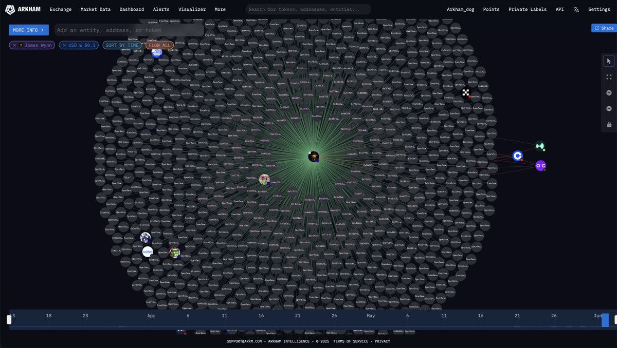Switch to the Visualizer page

[x=192, y=9]
